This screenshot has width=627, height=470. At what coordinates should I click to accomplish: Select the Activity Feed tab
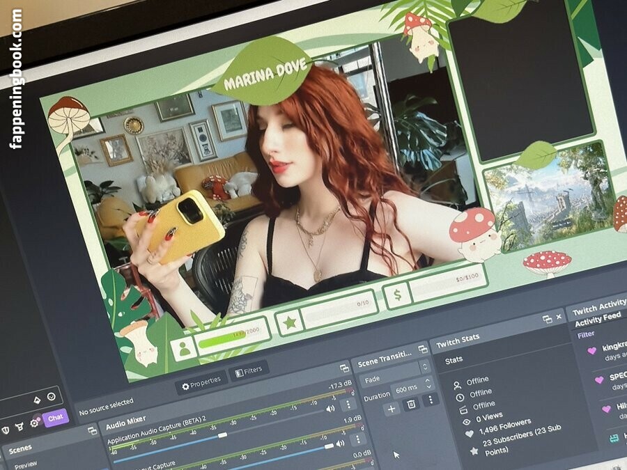(x=597, y=318)
